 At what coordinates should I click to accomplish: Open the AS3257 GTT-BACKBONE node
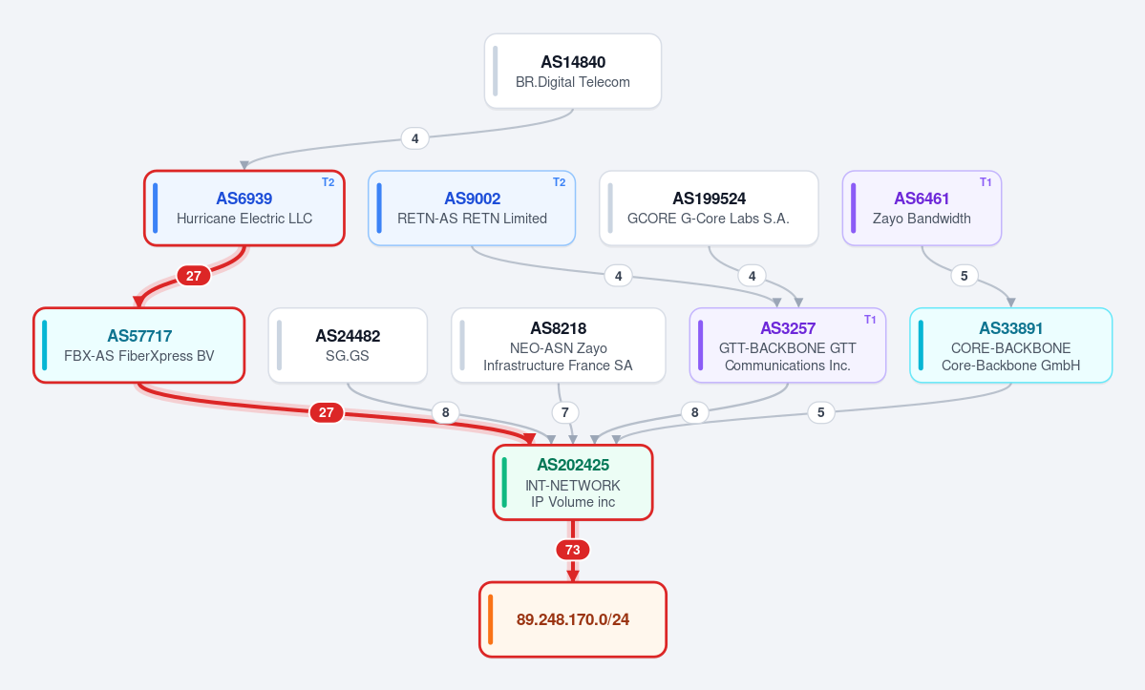(787, 345)
